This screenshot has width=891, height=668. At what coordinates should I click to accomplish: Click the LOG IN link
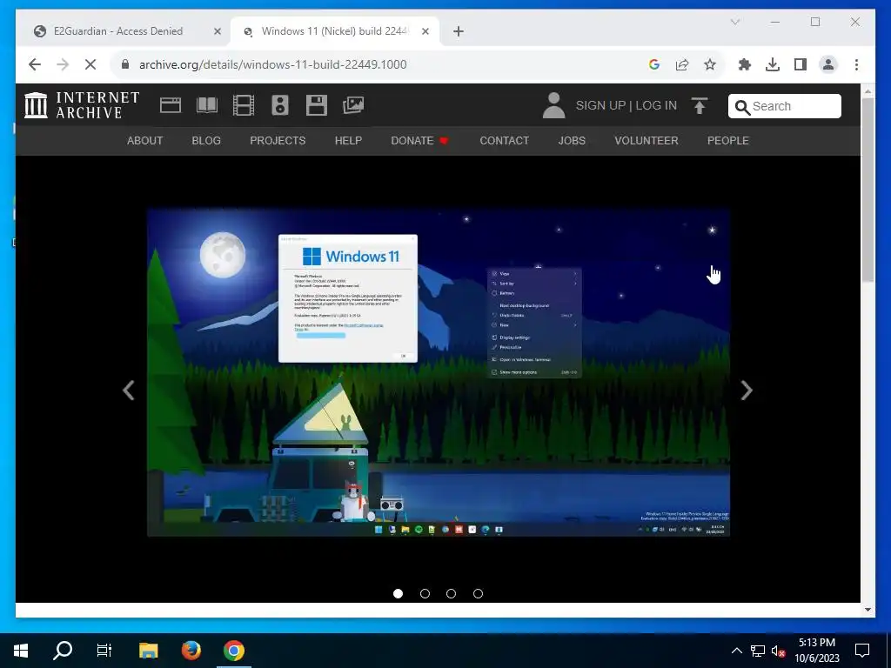[x=656, y=105]
